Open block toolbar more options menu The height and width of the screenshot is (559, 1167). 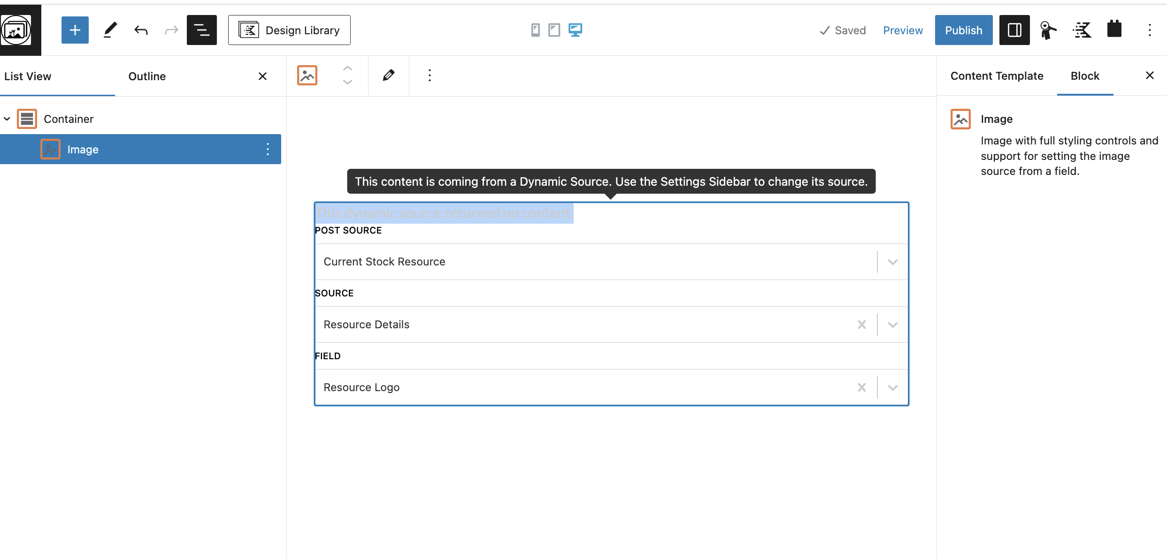click(430, 76)
